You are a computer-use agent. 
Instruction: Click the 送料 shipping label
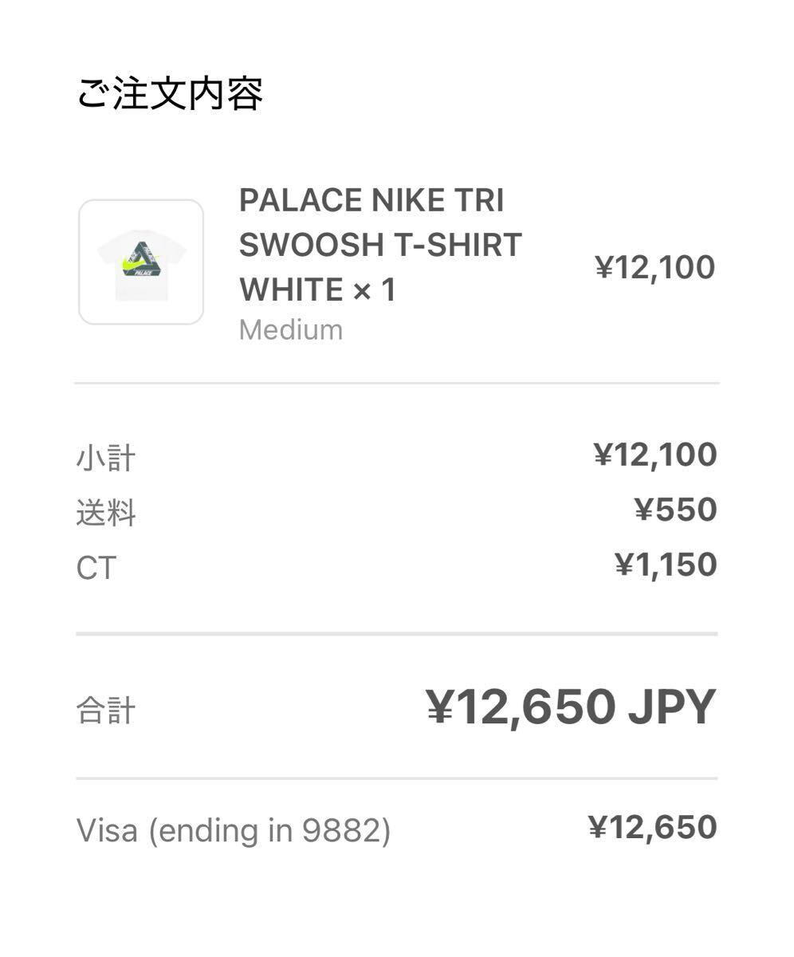105,513
